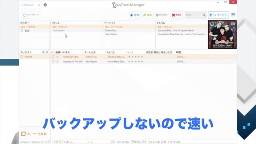Sort by 最後に再生した日 column header

pyautogui.click(x=163, y=52)
